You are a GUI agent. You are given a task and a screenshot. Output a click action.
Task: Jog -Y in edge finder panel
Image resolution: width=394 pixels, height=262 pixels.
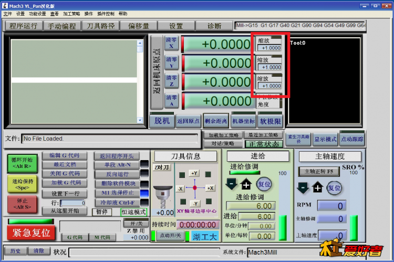195,204
